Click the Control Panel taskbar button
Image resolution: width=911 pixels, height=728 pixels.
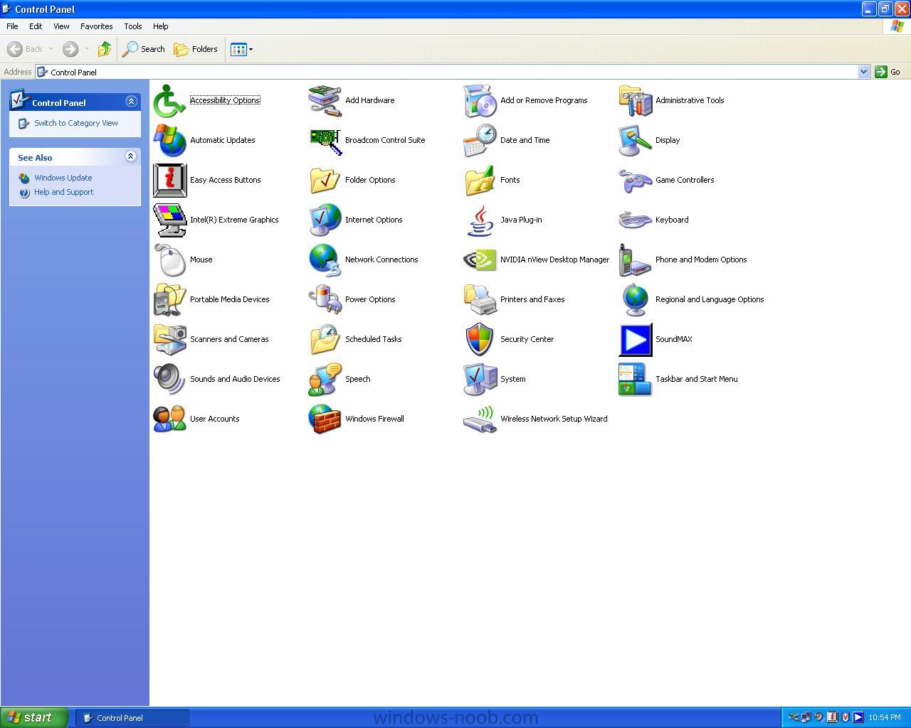(x=132, y=718)
